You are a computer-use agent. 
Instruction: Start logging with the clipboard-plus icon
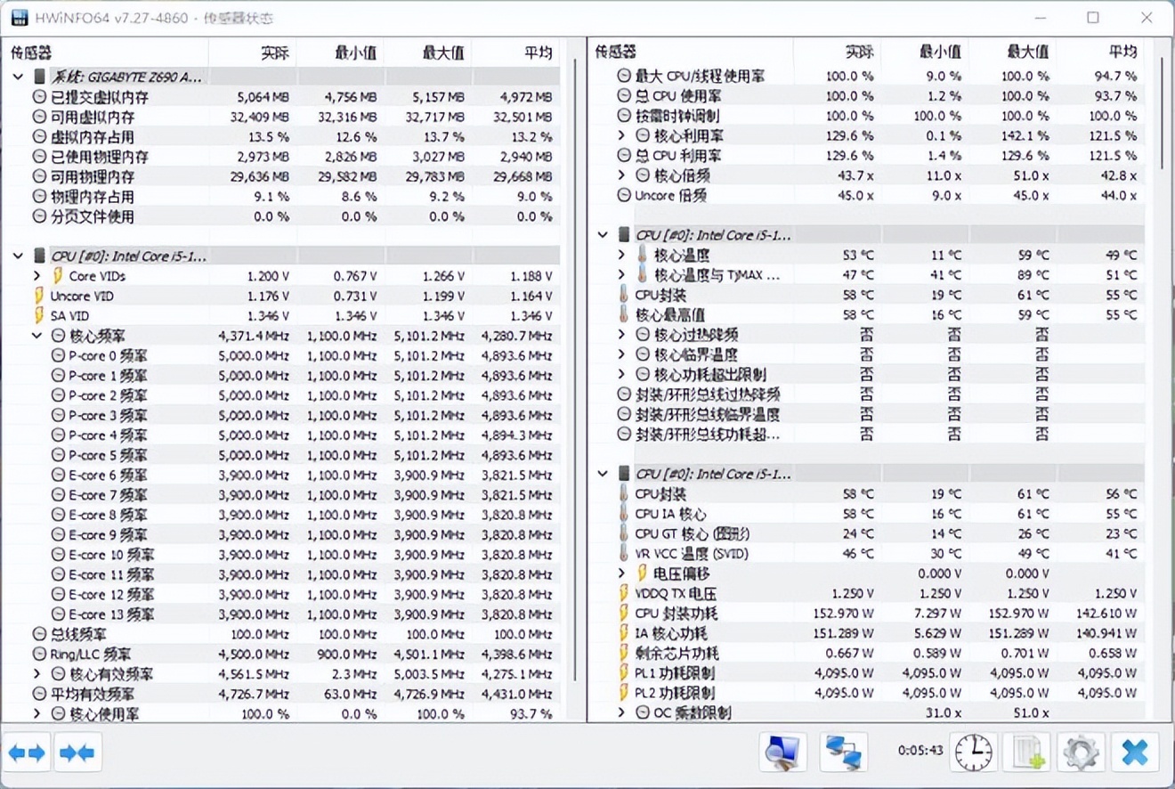[1027, 752]
